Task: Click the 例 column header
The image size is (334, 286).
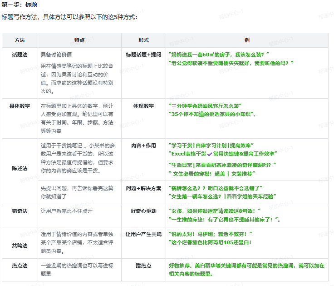Action: click(x=247, y=40)
